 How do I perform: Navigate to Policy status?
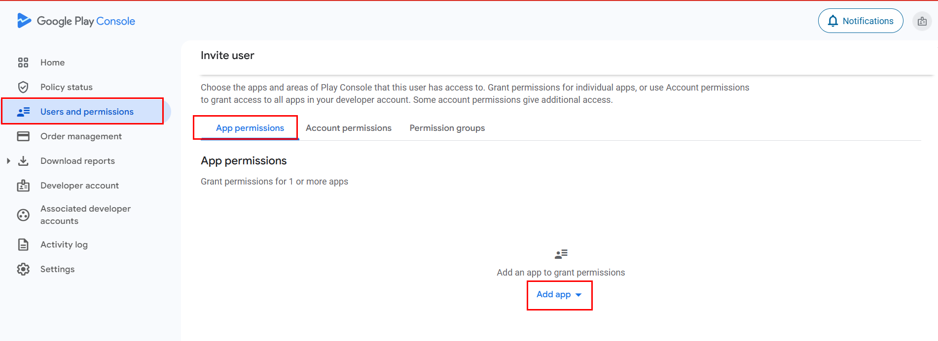tap(67, 87)
